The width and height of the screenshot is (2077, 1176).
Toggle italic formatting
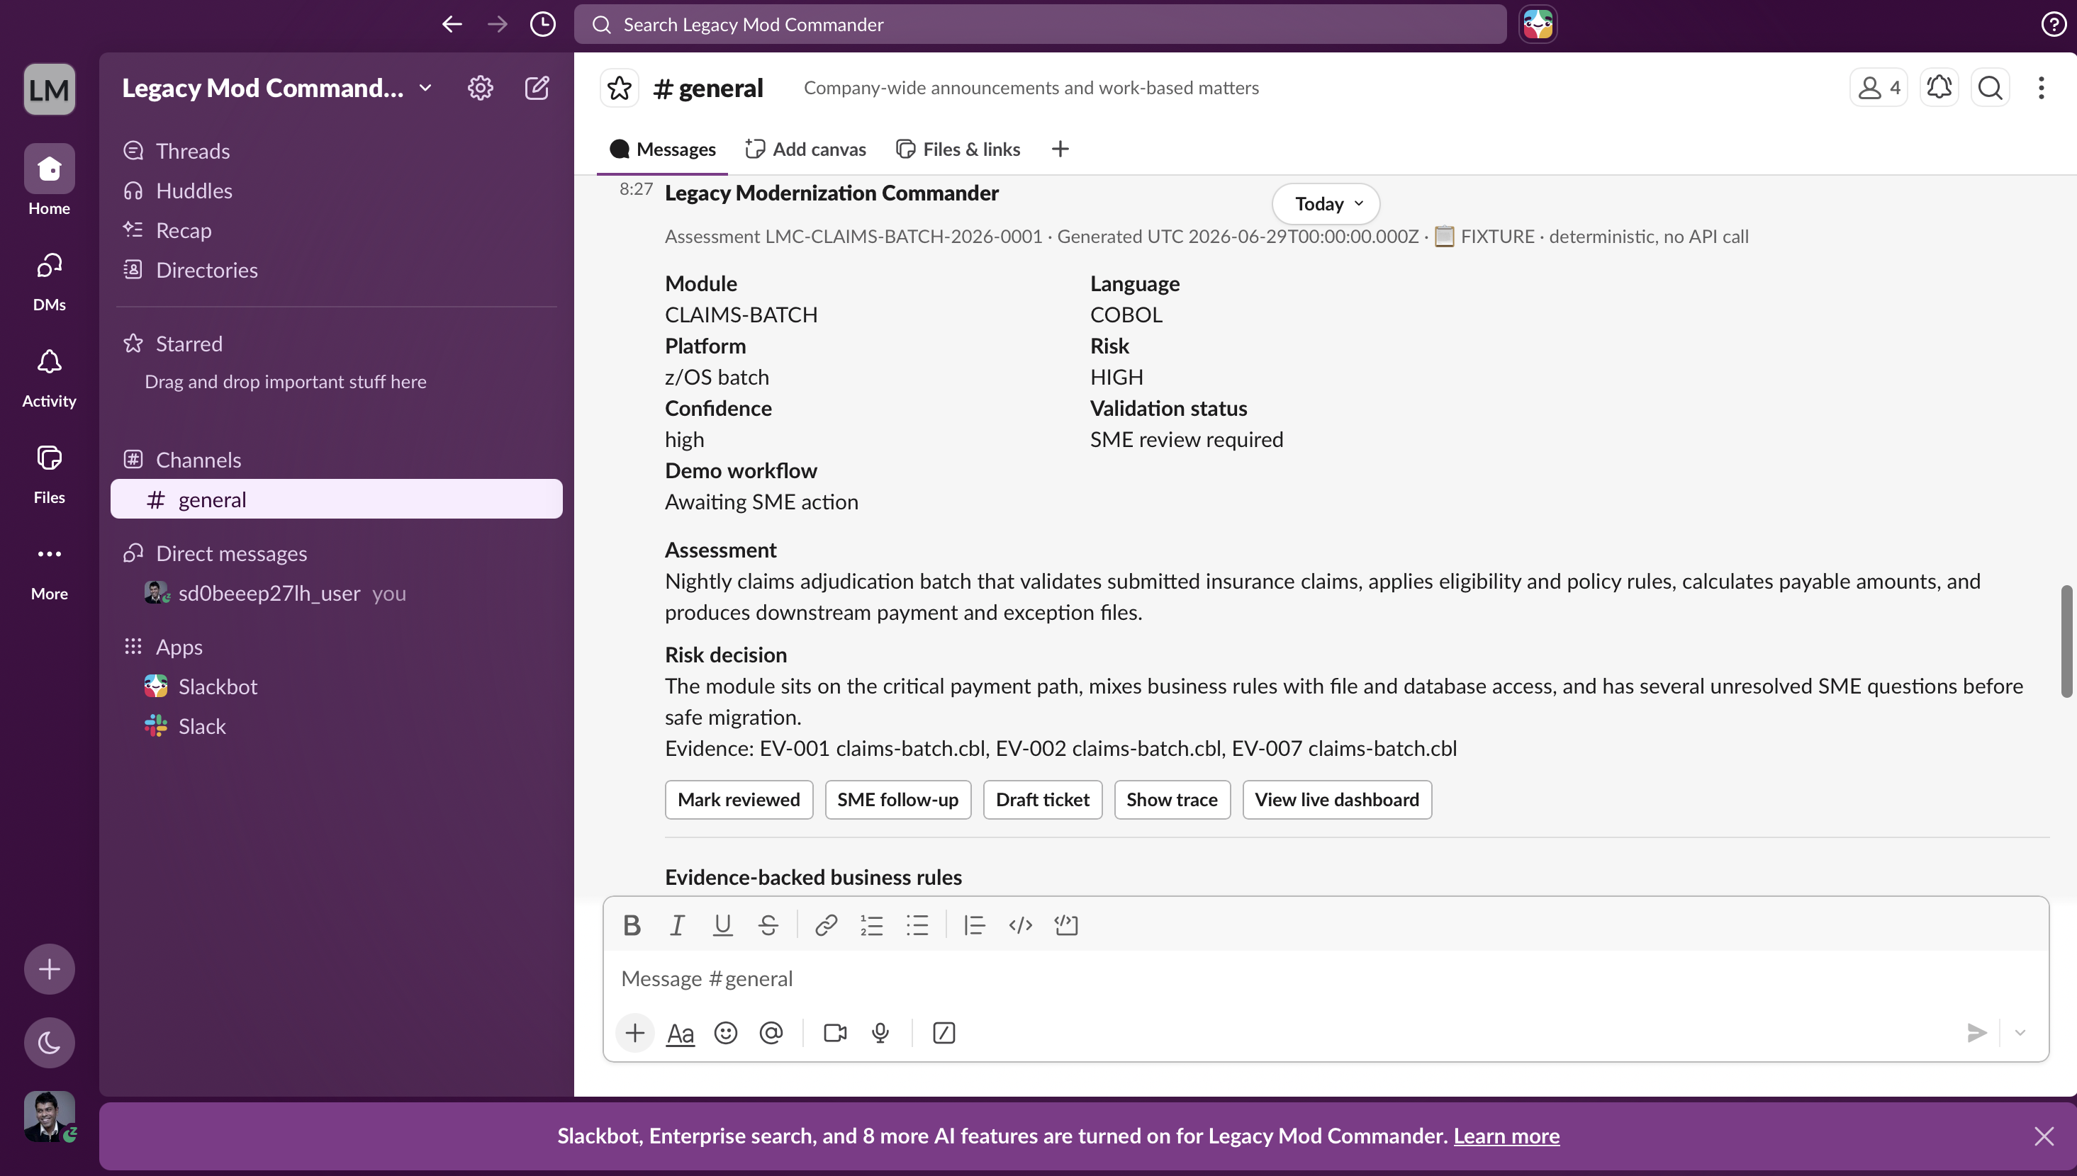click(x=677, y=925)
